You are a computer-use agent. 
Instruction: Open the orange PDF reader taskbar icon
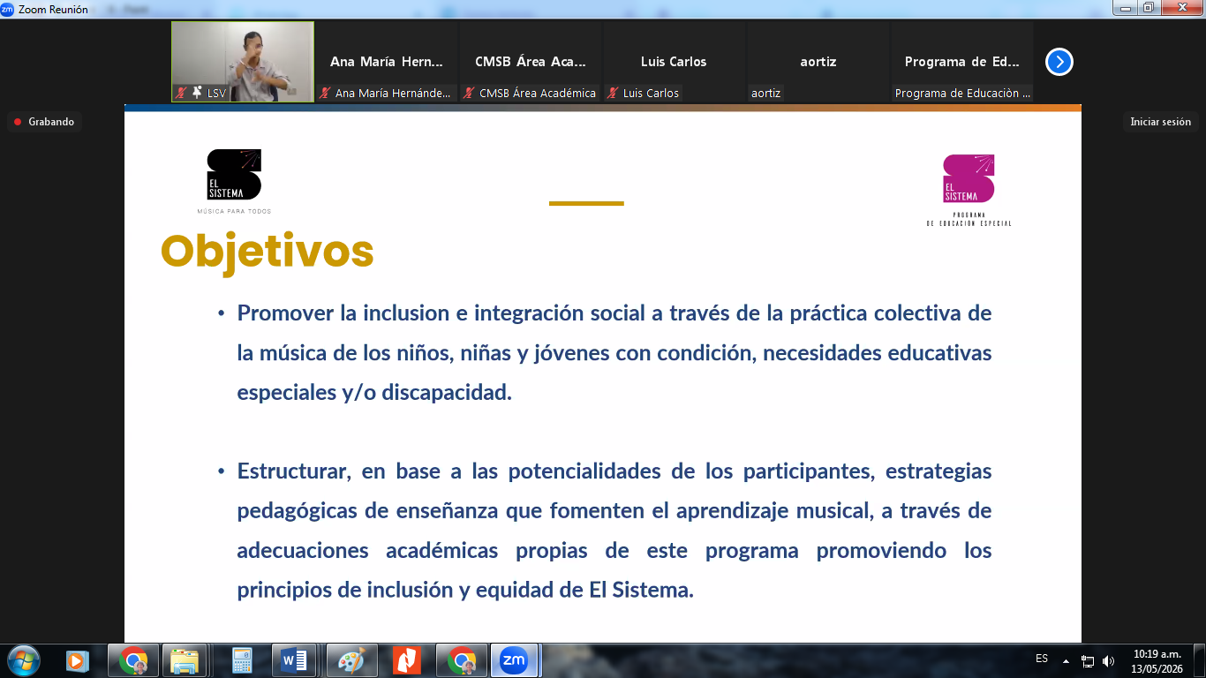click(x=407, y=660)
